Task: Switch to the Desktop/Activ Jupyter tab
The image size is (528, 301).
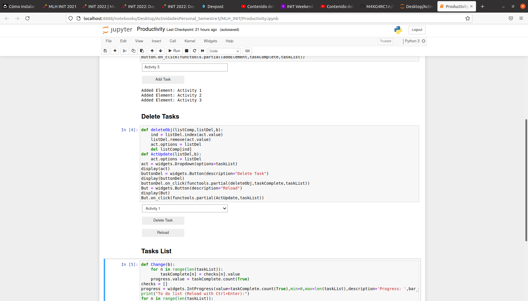Action: (417, 6)
